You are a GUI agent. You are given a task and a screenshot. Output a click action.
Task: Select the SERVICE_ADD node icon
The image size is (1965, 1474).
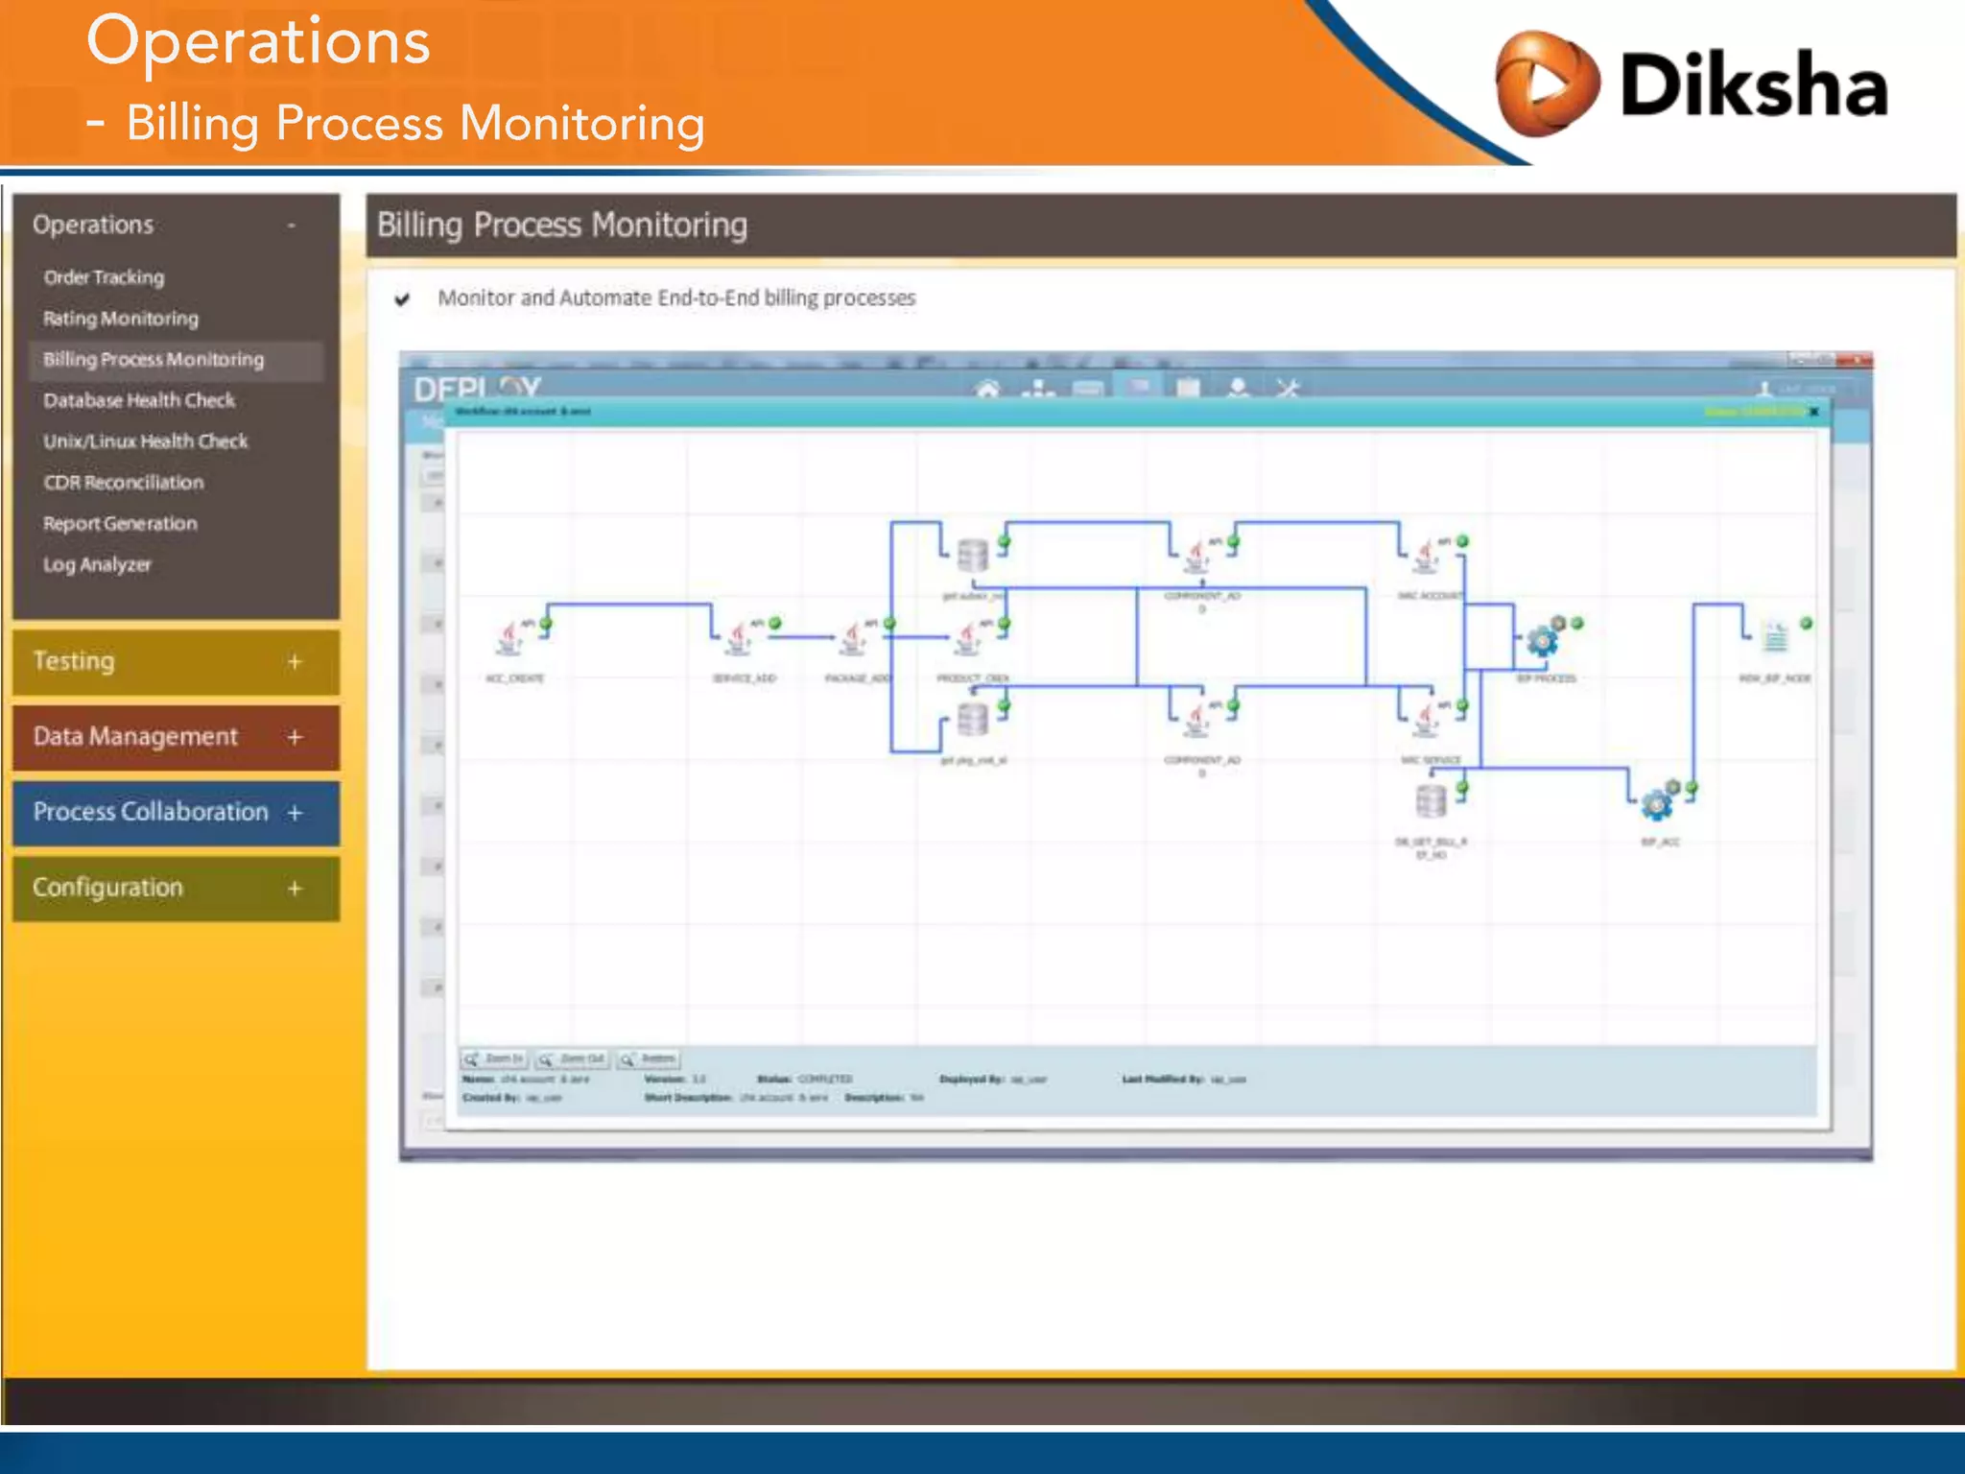[x=739, y=640]
